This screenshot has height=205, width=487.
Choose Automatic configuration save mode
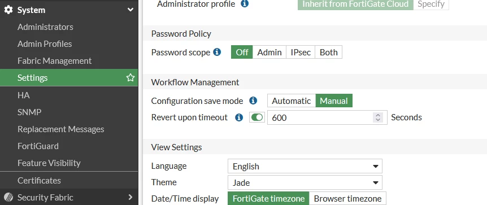point(292,101)
